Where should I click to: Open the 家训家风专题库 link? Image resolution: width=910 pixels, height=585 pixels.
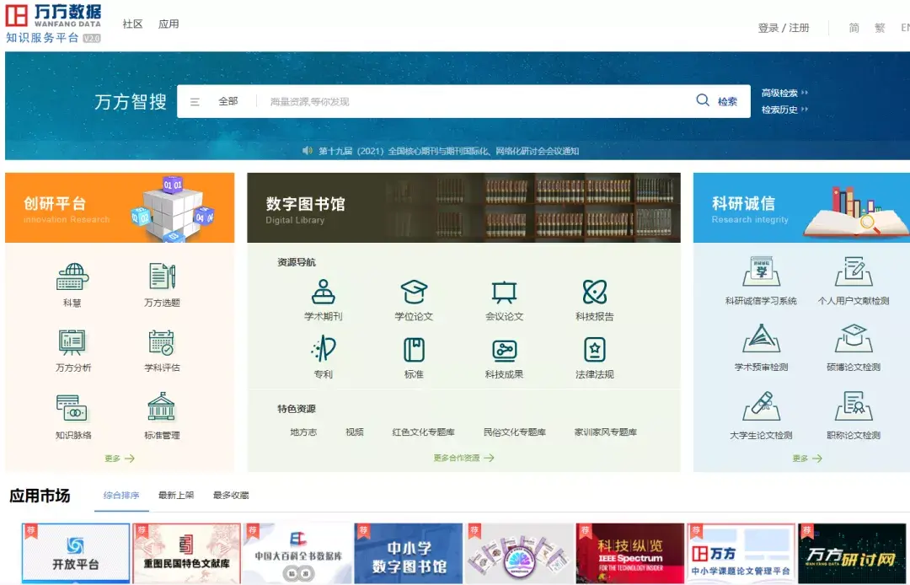[x=605, y=432]
